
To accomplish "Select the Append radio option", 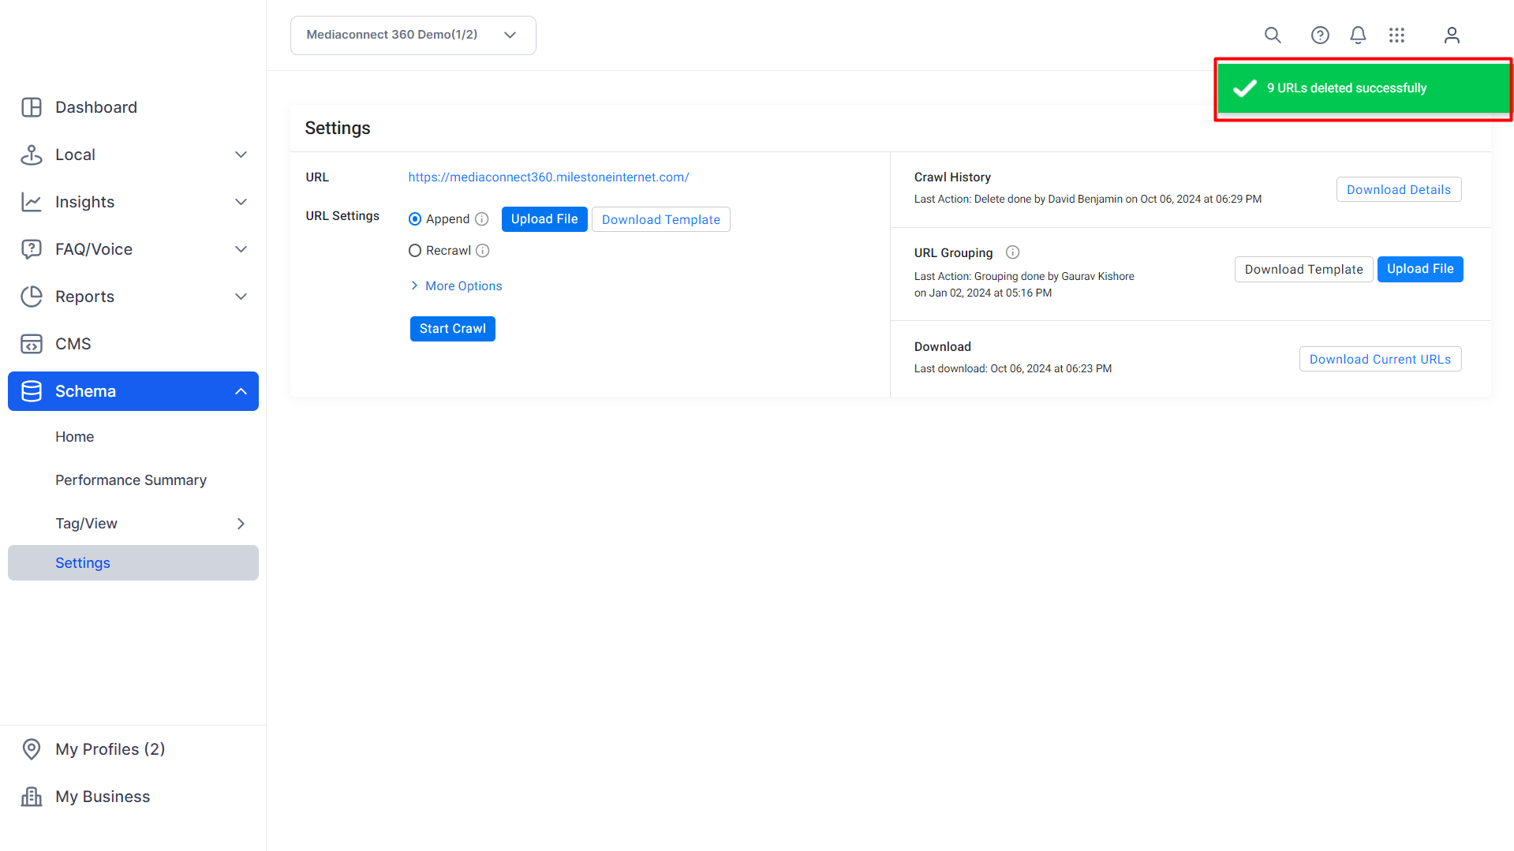I will [x=415, y=219].
